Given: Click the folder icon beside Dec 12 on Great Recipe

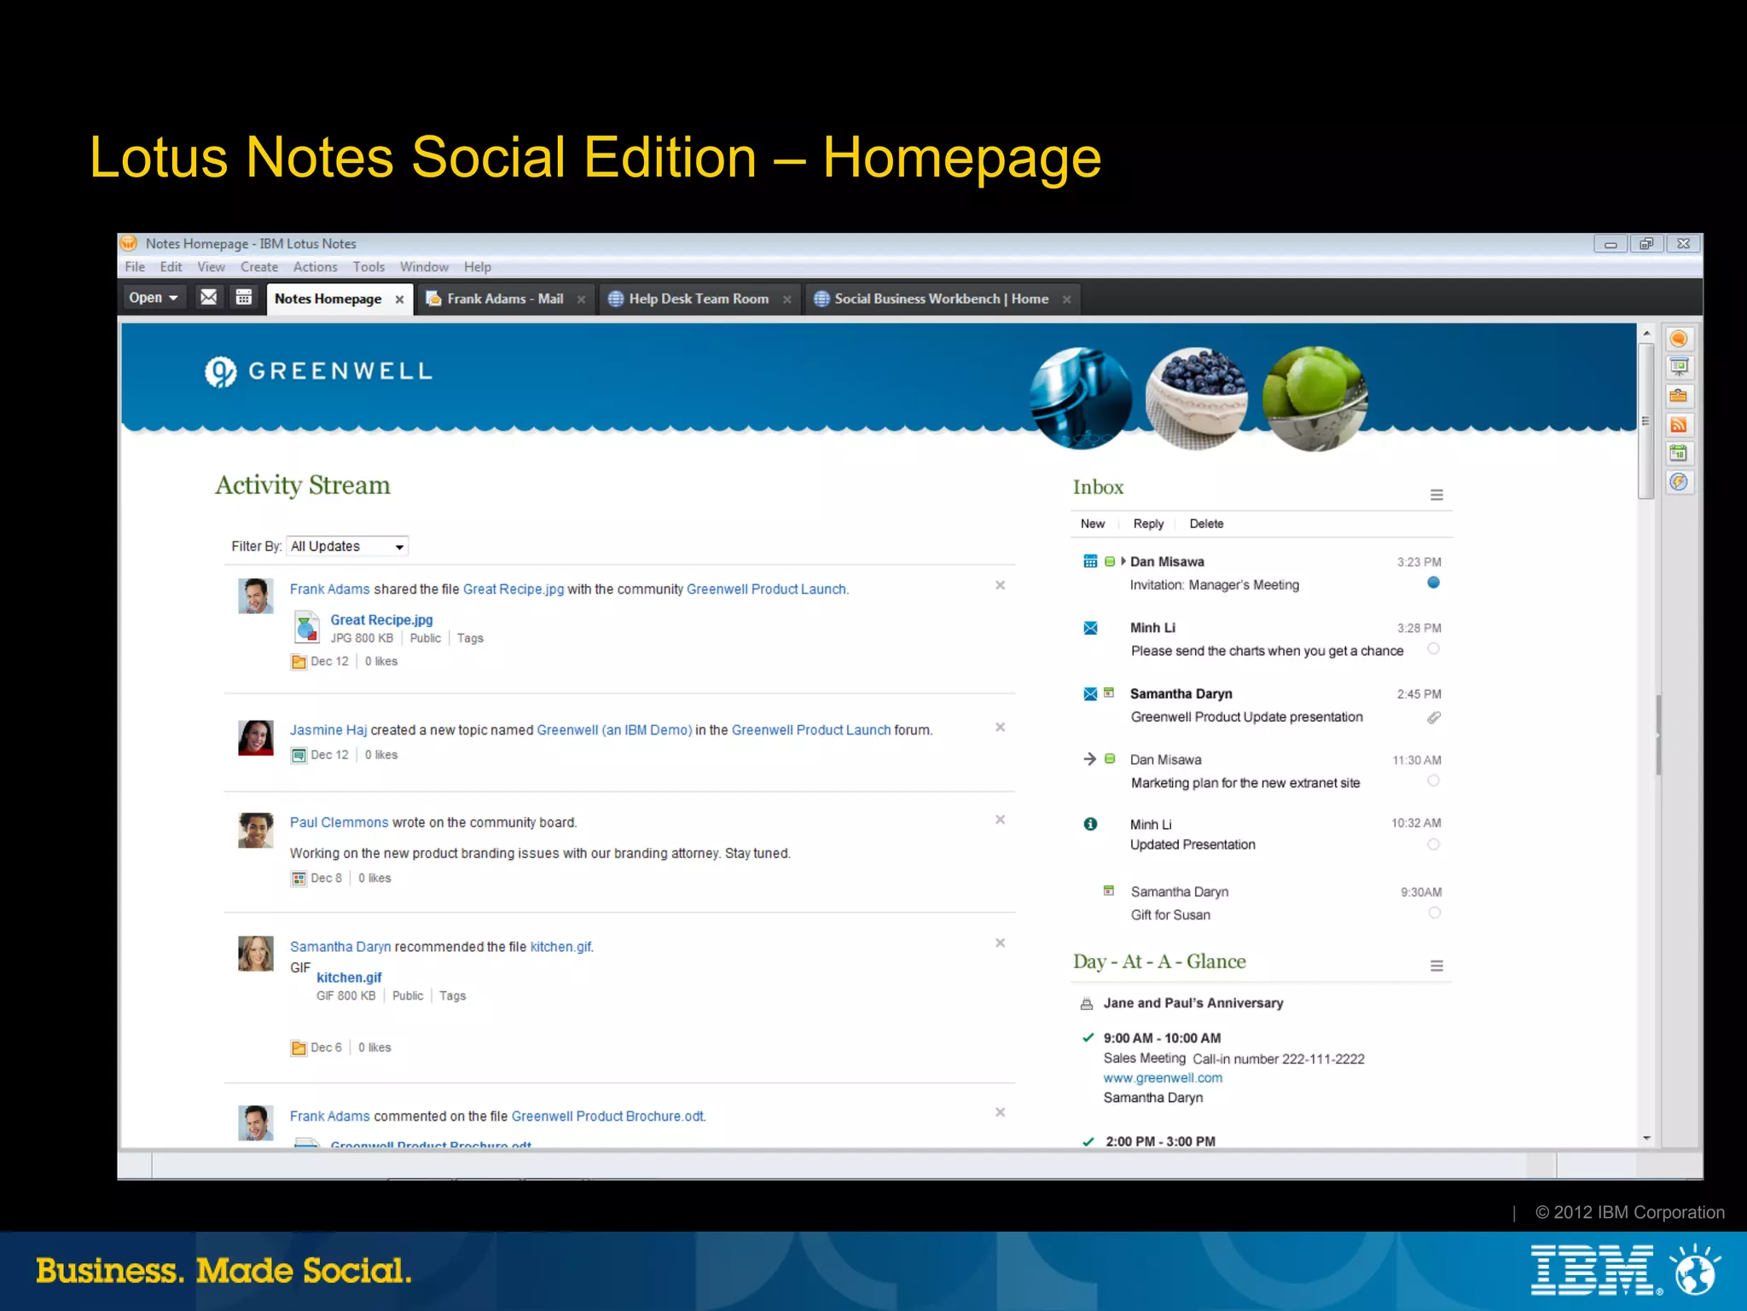Looking at the screenshot, I should pyautogui.click(x=299, y=662).
